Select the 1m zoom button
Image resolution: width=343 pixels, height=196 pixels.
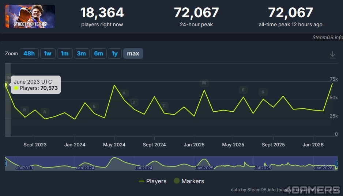[64, 54]
